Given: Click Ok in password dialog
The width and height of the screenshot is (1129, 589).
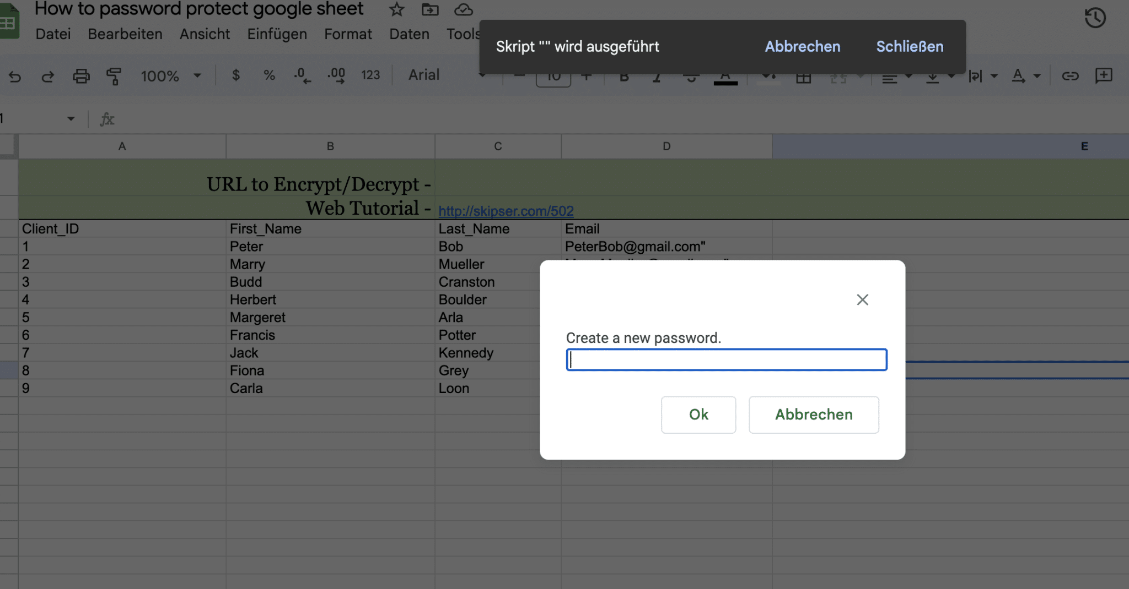Looking at the screenshot, I should 698,415.
